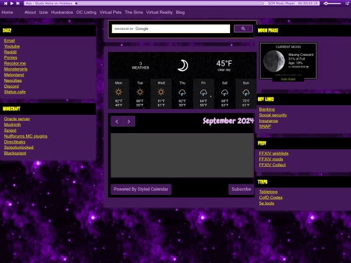Viewport: 351px width, 263px height.
Task: Open the Tabletops link
Action: (x=268, y=192)
